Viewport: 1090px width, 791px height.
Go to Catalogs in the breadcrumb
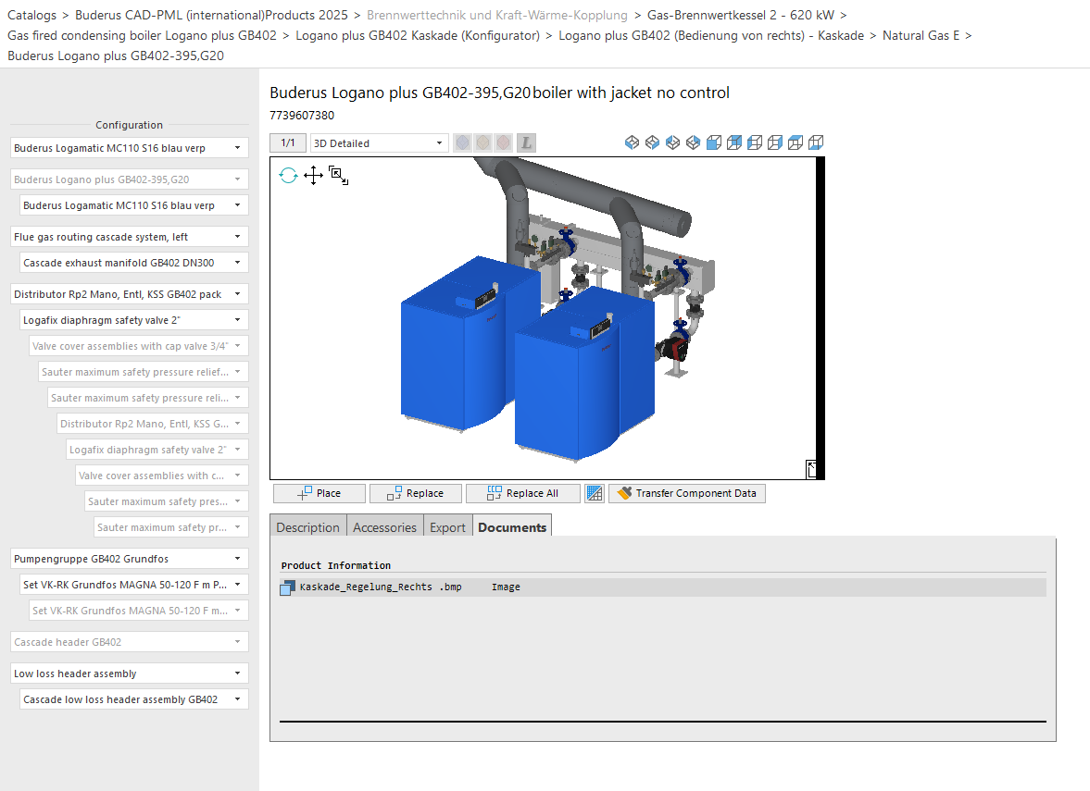click(x=32, y=16)
